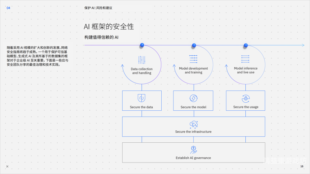Click the model development lines icon
The image size is (310, 174).
(x=193, y=59)
